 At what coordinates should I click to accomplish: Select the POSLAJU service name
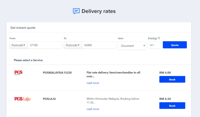(49, 99)
